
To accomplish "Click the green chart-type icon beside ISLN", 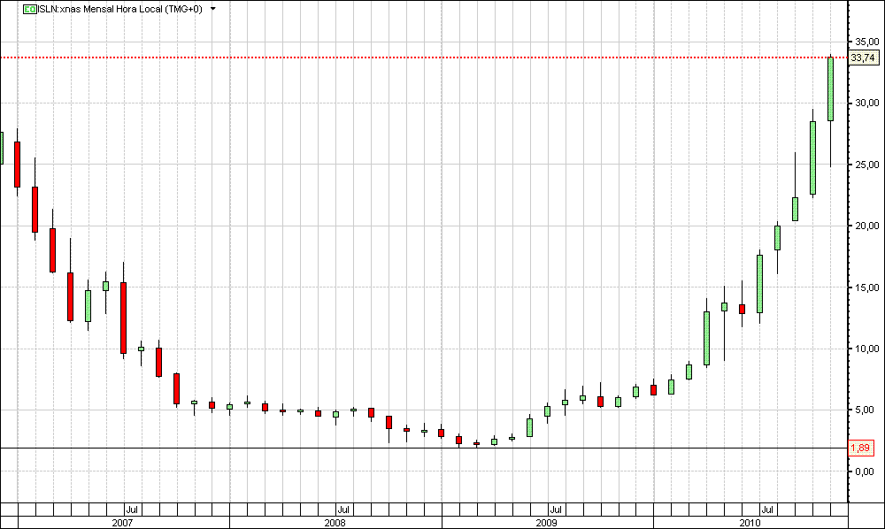I will point(30,9).
